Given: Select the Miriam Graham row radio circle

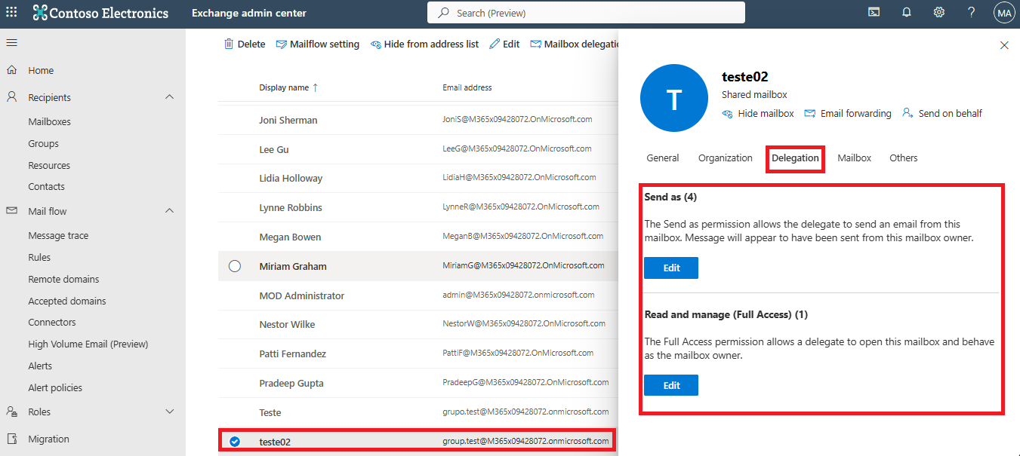Looking at the screenshot, I should 235,266.
